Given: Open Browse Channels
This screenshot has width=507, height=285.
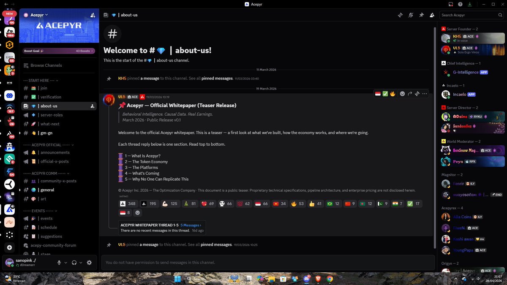Looking at the screenshot, I should click(46, 65).
